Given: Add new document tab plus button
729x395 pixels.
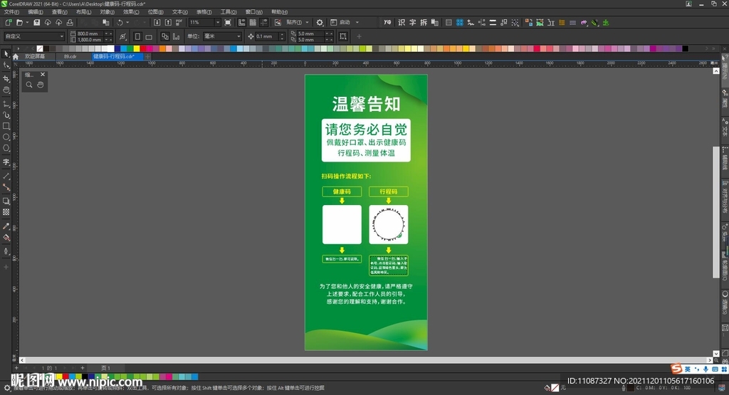Looking at the screenshot, I should click(x=147, y=56).
